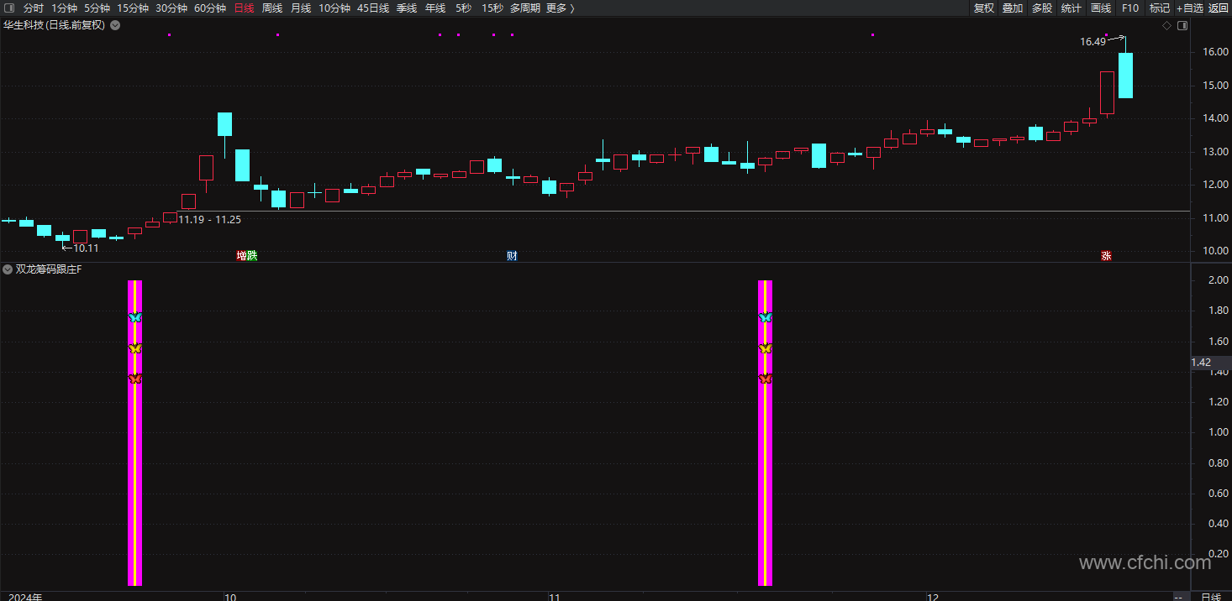
Task: Click the yellow butterfly icon in the left magenta bar
Action: pyautogui.click(x=134, y=348)
